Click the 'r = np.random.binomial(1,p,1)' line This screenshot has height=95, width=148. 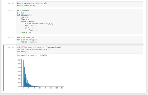pyautogui.click(x=39, y=24)
